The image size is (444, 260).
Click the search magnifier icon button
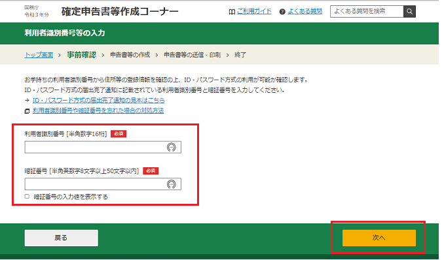(409, 12)
